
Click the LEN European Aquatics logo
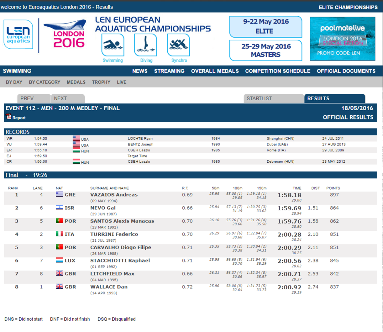coord(18,34)
